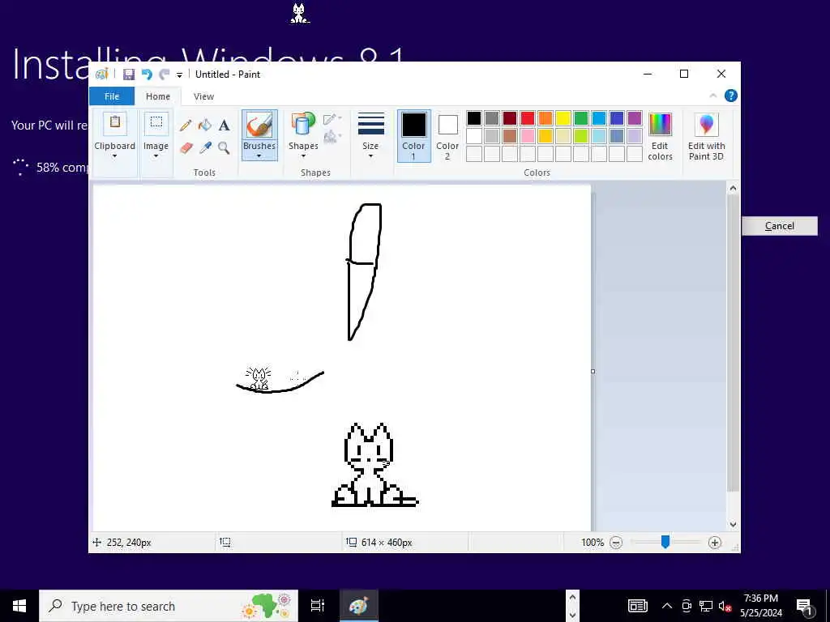Expand the Clipboard dropdown arrow
Image resolution: width=830 pixels, height=622 pixels.
[x=114, y=156]
